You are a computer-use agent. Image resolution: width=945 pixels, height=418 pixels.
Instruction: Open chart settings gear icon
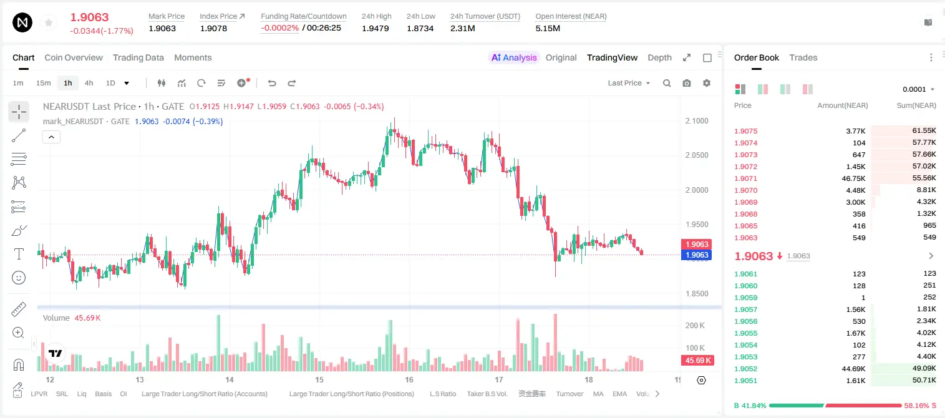(x=707, y=83)
